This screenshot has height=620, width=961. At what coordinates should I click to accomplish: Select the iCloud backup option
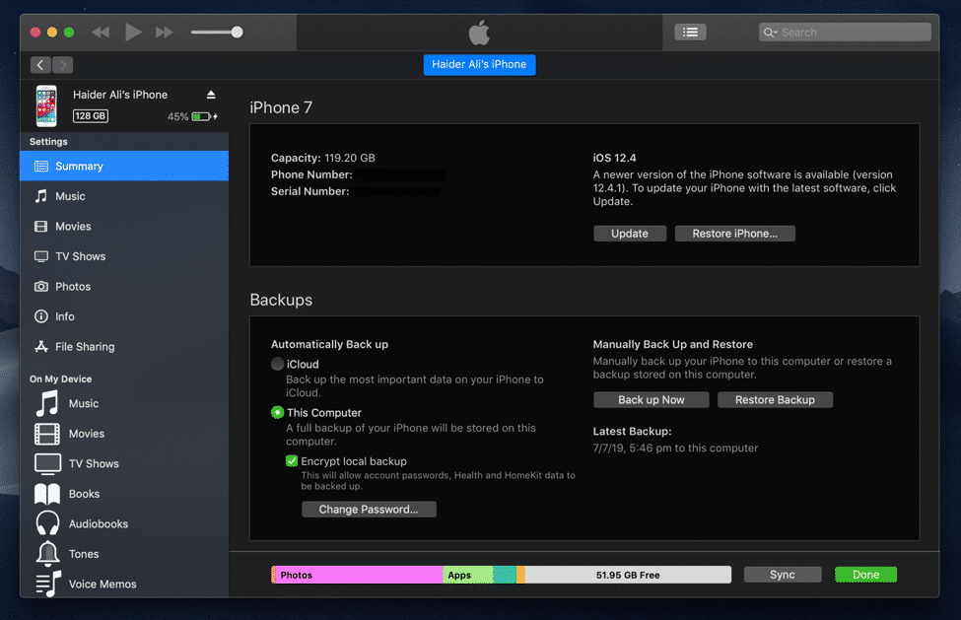pos(277,363)
